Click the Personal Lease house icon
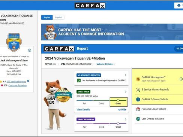 [138, 109]
